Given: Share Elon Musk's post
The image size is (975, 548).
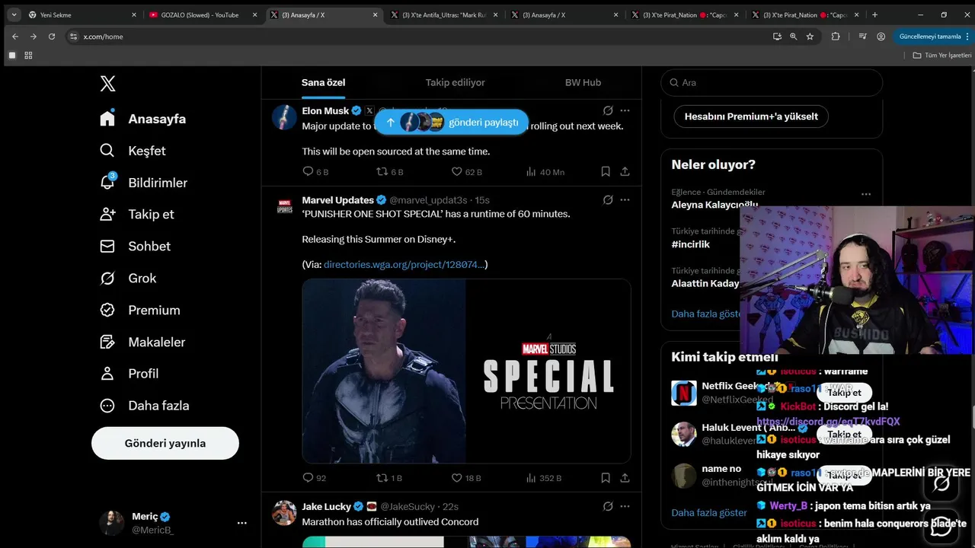Looking at the screenshot, I should (x=625, y=172).
